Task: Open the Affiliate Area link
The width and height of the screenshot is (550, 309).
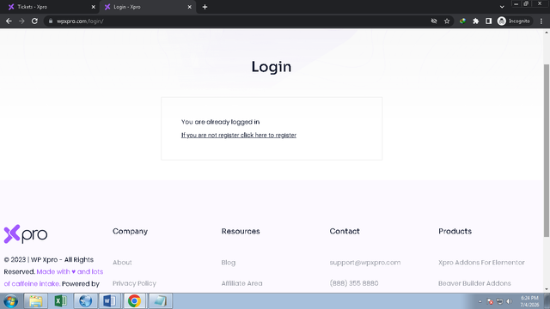Action: point(241,283)
